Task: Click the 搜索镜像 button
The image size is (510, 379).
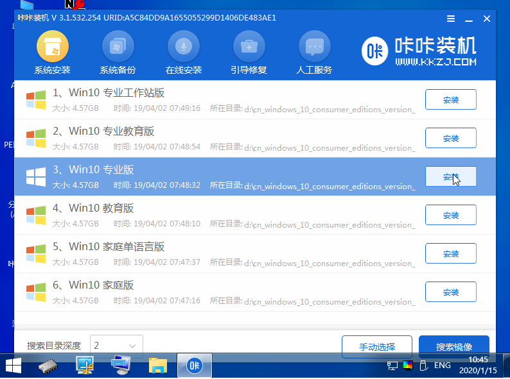Action: point(454,347)
